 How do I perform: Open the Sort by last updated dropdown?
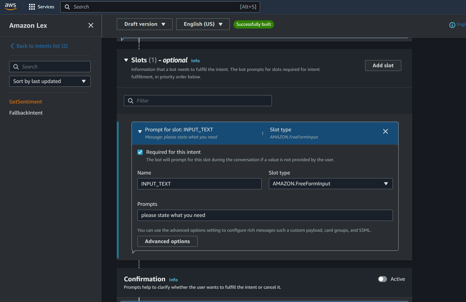(50, 81)
